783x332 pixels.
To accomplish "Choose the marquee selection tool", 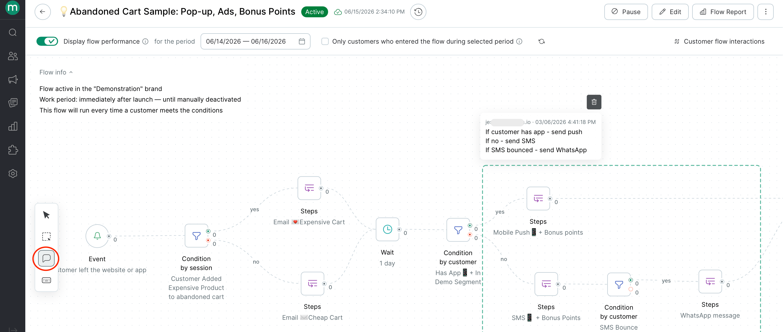I will [x=46, y=236].
